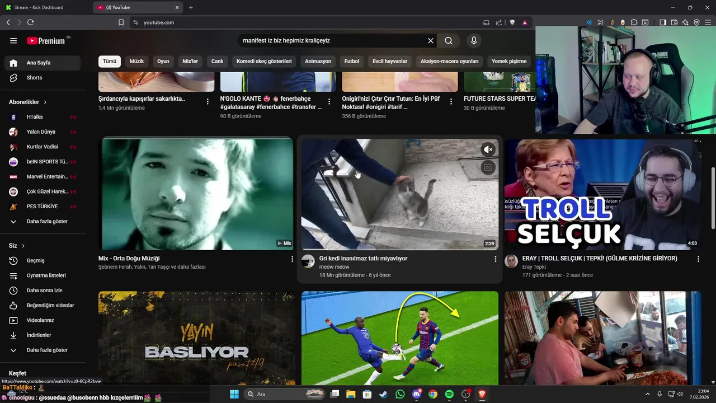Open the YouTube hamburger guide menu
Screen dimensions: 716x403
coord(13,41)
